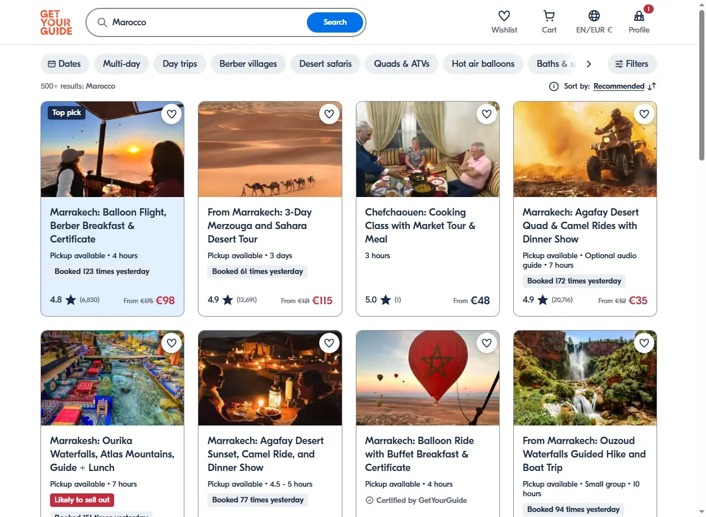Click 'Booked 77 times yesterday' label
706x517 pixels.
point(257,500)
